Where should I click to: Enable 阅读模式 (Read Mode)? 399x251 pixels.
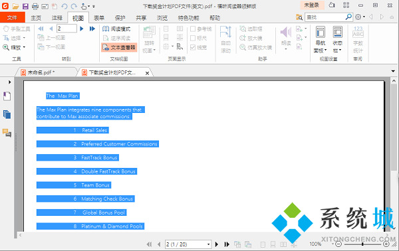point(116,29)
